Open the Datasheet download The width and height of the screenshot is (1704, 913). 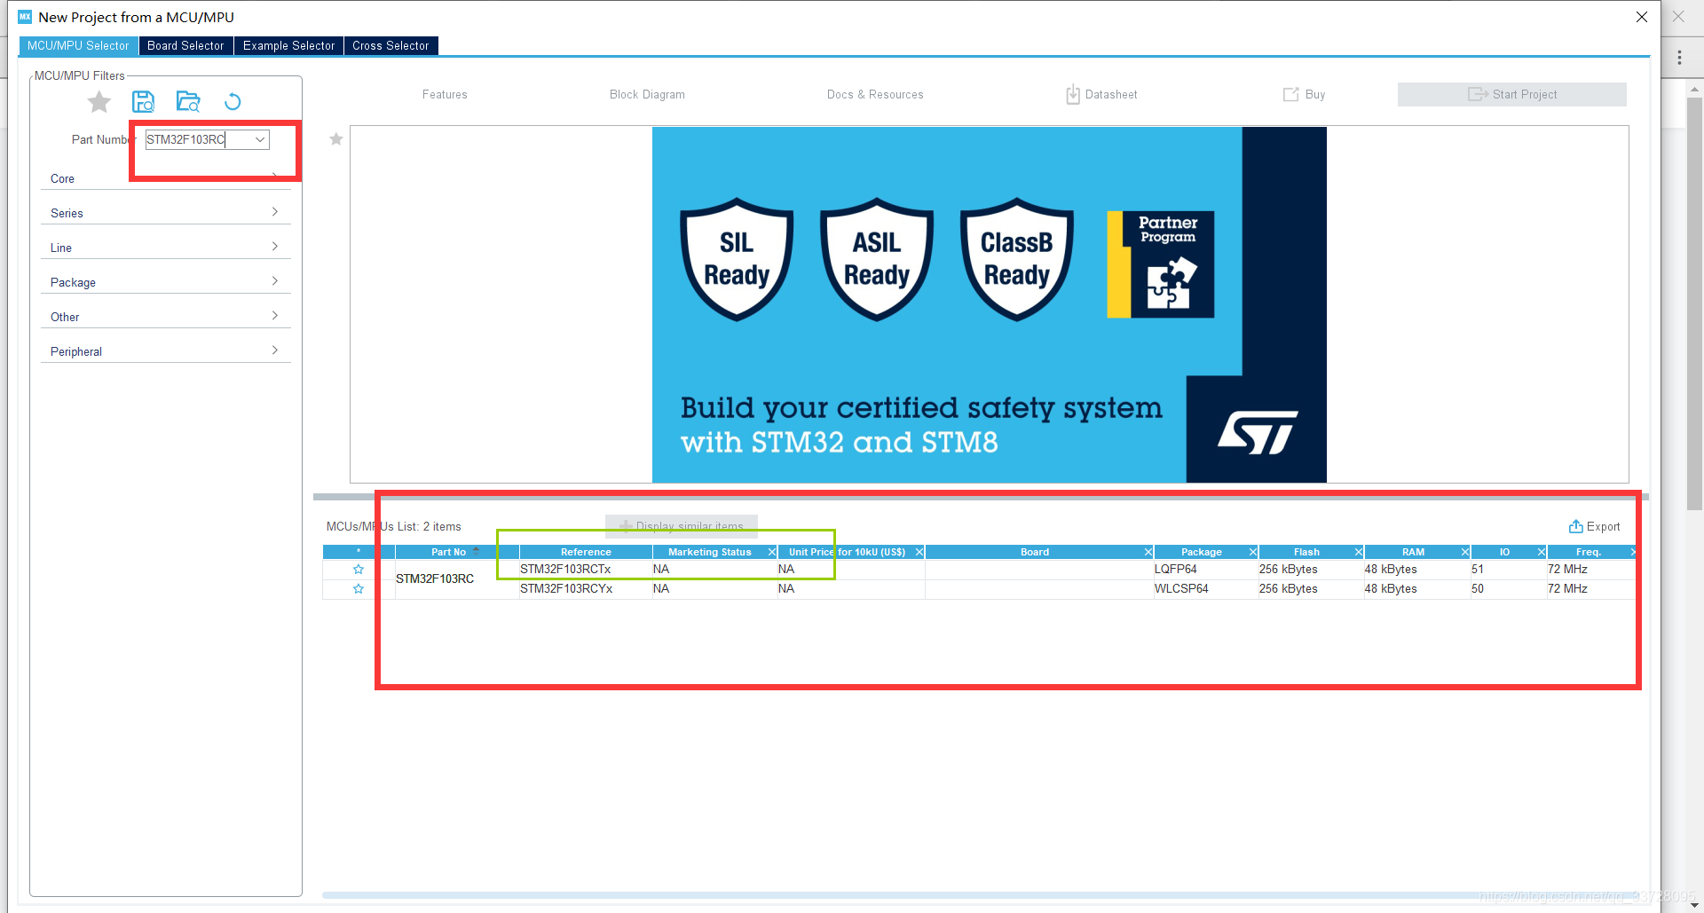(1101, 94)
